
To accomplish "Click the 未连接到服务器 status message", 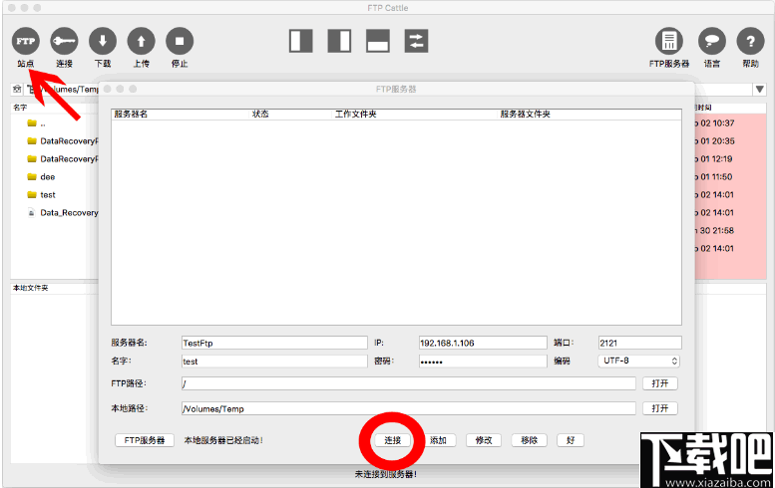I will point(386,474).
